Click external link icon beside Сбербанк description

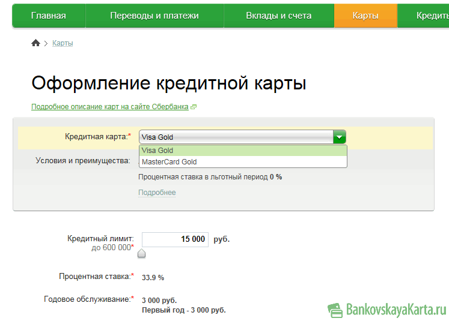[194, 107]
